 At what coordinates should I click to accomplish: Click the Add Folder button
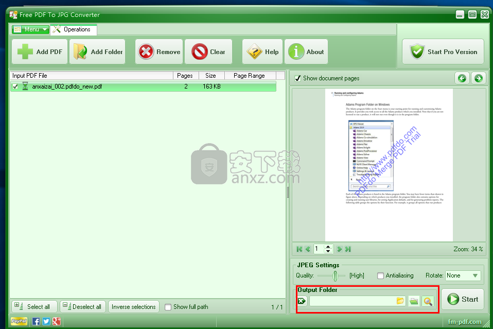point(97,51)
